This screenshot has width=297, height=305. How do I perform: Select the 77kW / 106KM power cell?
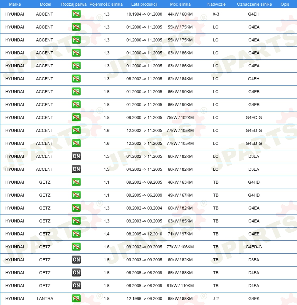(180, 247)
